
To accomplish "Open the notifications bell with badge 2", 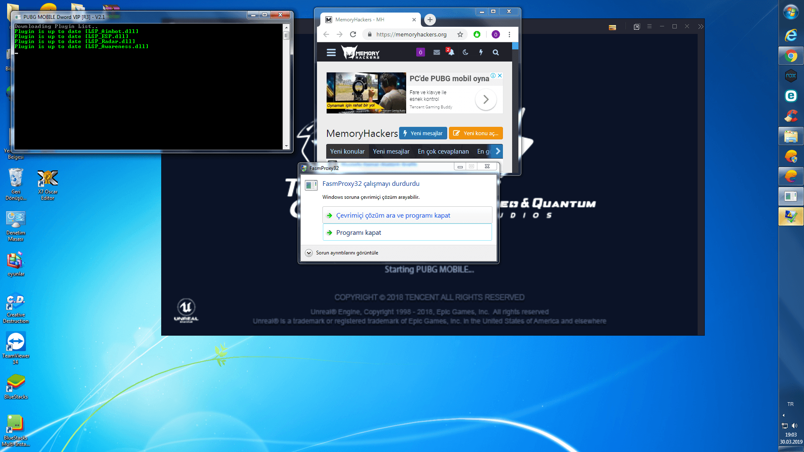I will [451, 51].
